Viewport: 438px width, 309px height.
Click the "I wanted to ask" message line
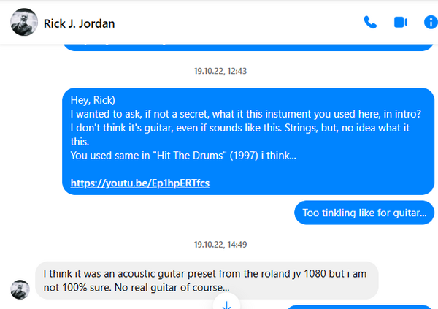pos(245,114)
